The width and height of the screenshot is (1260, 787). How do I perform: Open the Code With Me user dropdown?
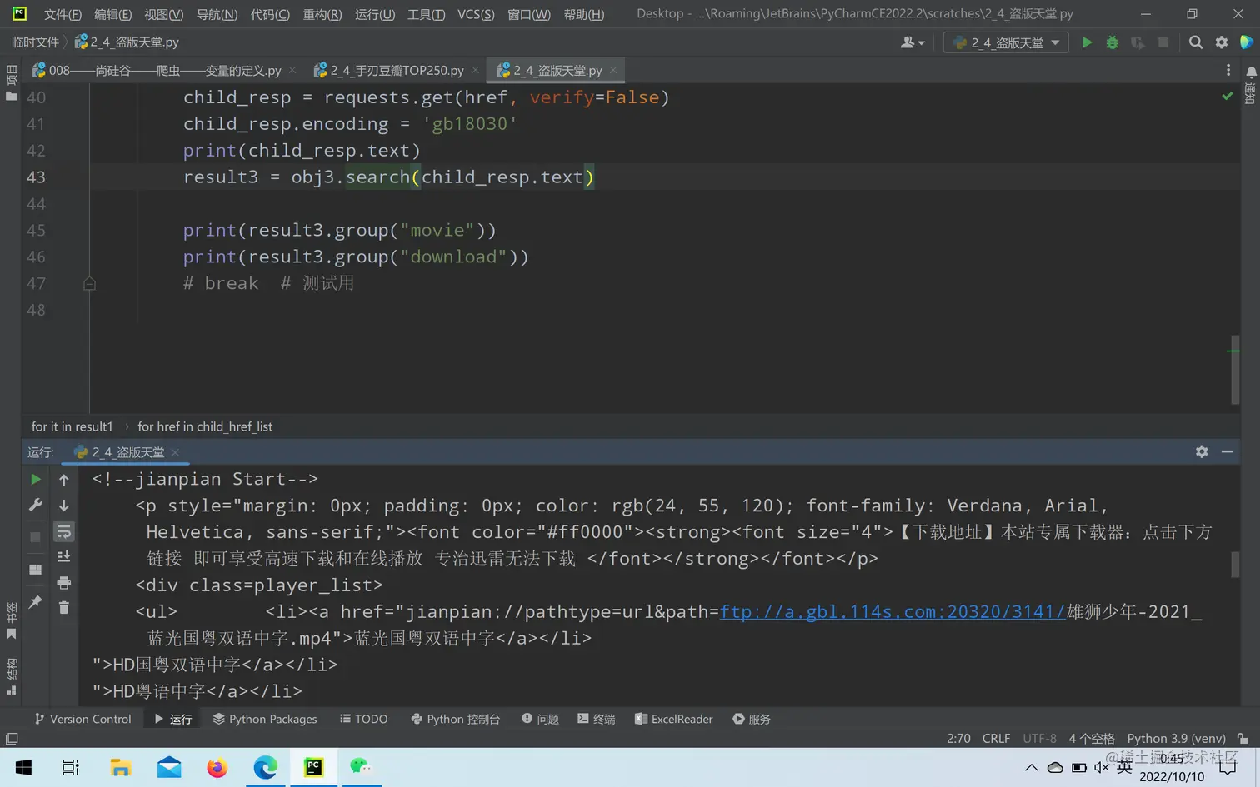click(x=912, y=42)
